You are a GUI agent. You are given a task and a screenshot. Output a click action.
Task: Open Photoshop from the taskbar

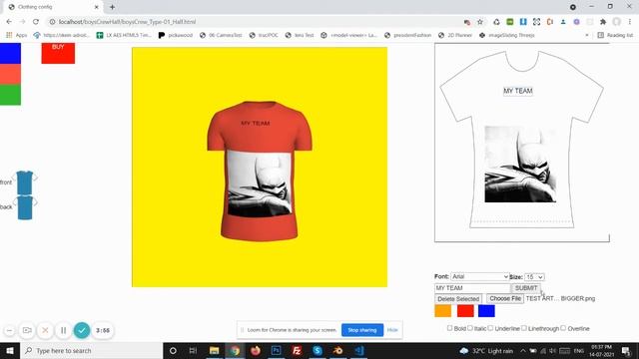click(276, 350)
